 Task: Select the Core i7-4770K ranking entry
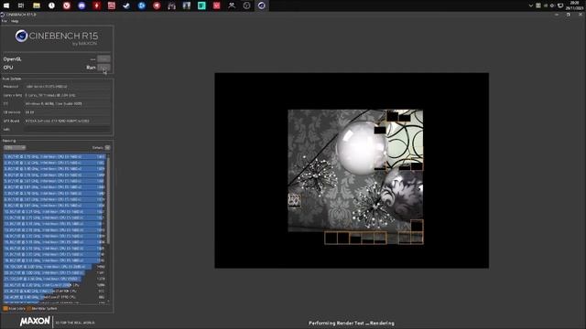[x=55, y=292]
